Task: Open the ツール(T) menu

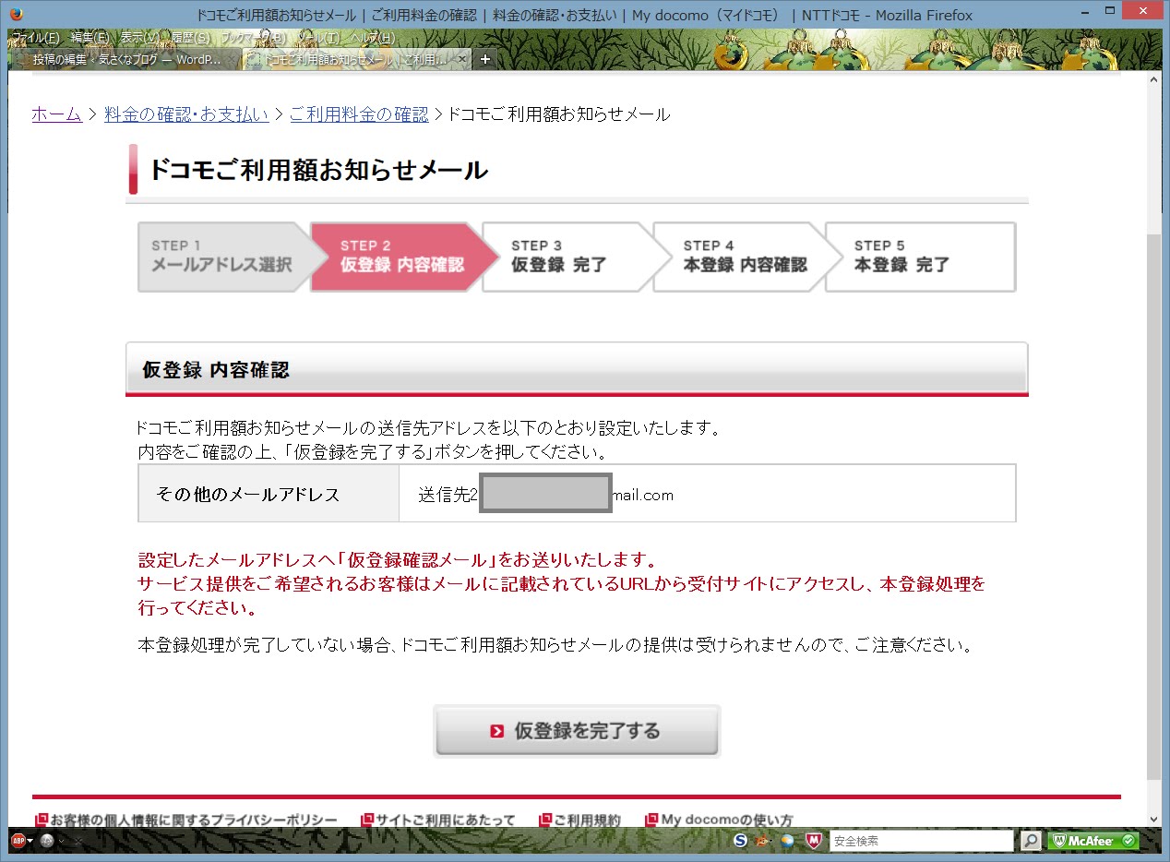Action: (318, 38)
